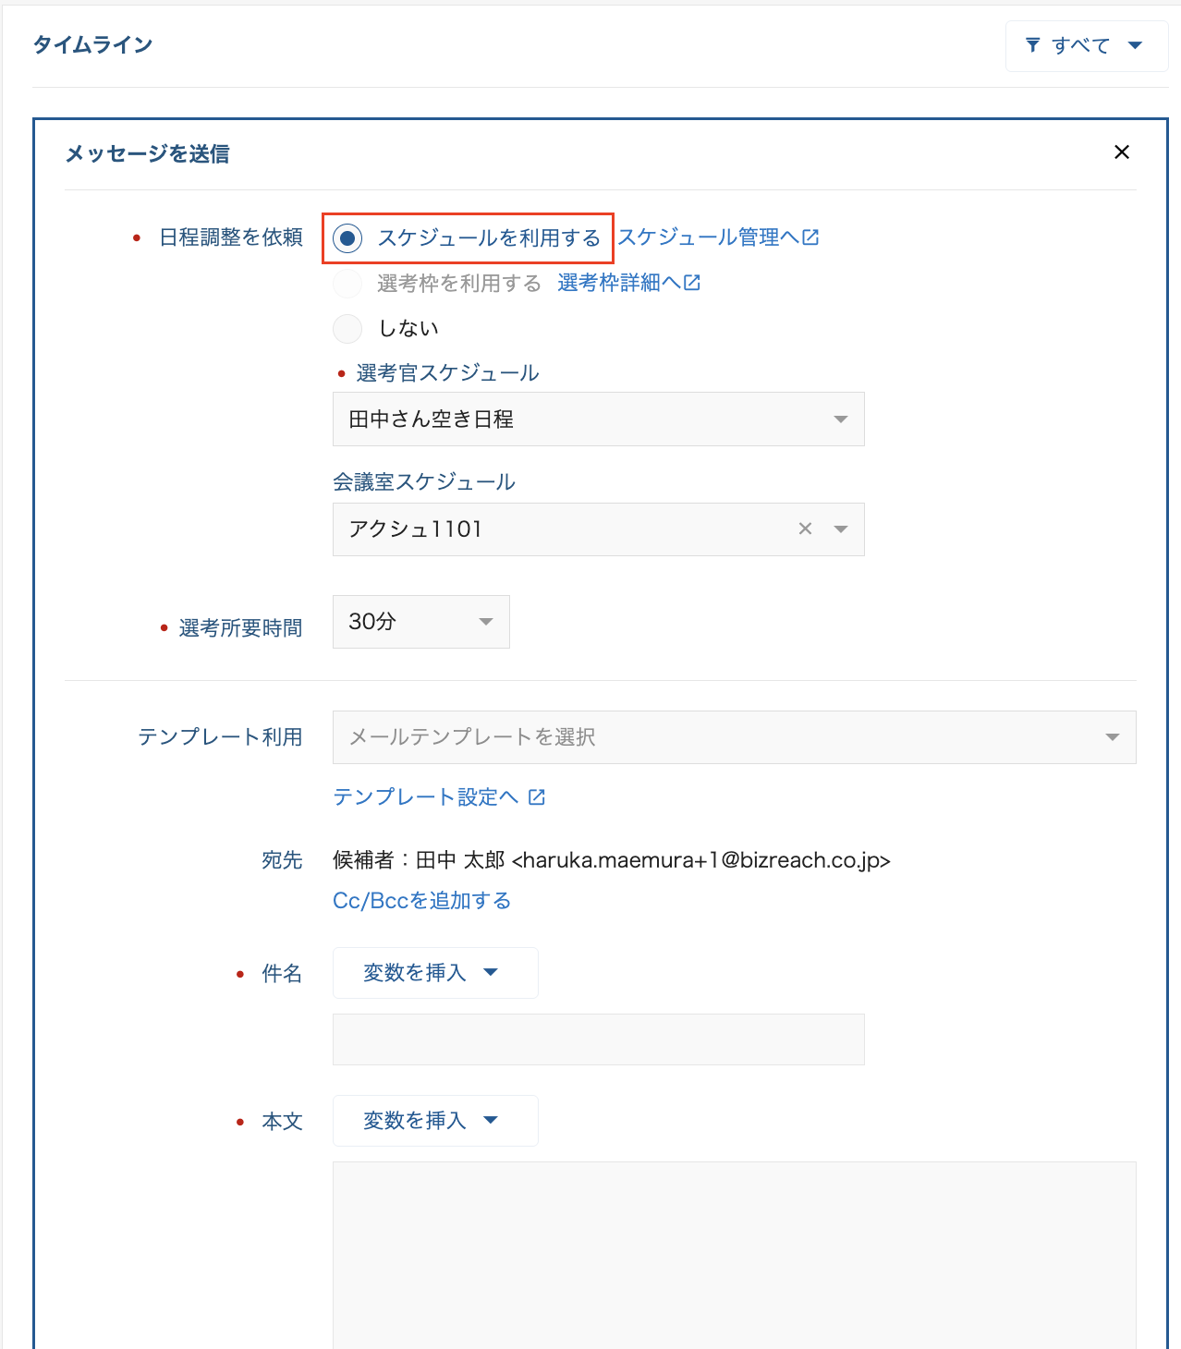
Task: Open the テンプレート設定へ link
Action: coord(426,797)
